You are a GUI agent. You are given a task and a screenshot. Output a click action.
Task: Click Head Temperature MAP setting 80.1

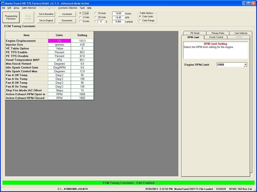(82, 60)
